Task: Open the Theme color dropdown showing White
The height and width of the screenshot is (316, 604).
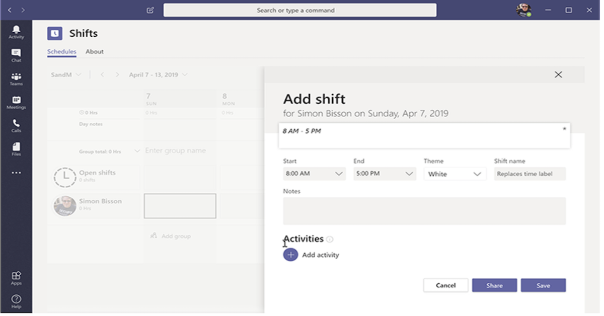Action: 455,174
